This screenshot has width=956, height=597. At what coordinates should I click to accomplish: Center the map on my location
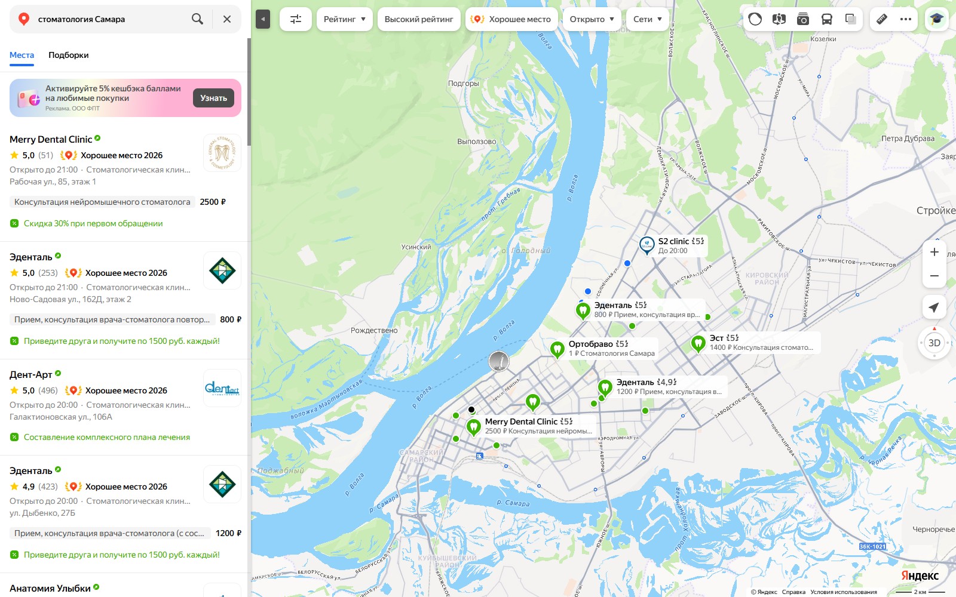coord(934,307)
